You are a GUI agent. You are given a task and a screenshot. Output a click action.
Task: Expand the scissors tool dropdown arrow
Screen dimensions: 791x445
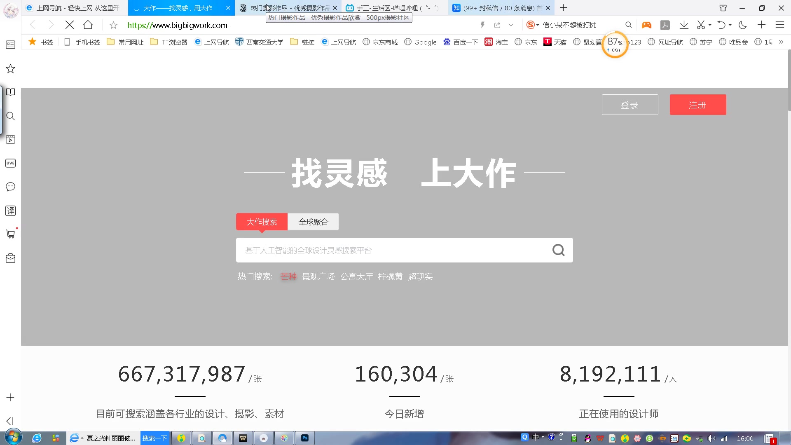click(710, 25)
